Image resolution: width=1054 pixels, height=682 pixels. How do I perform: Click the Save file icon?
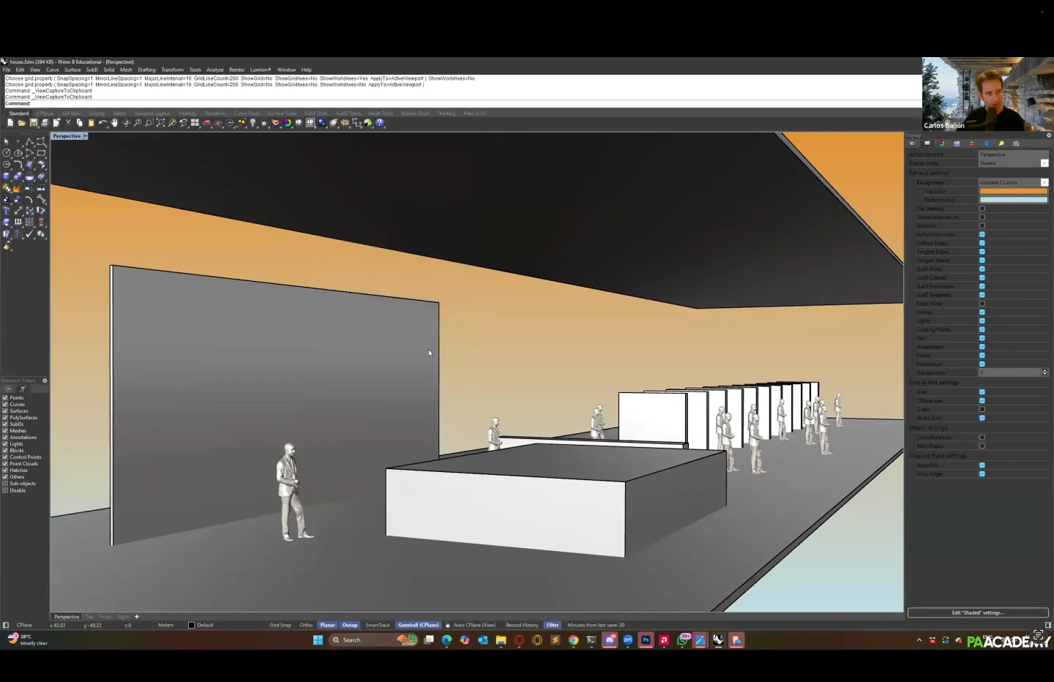coord(33,123)
